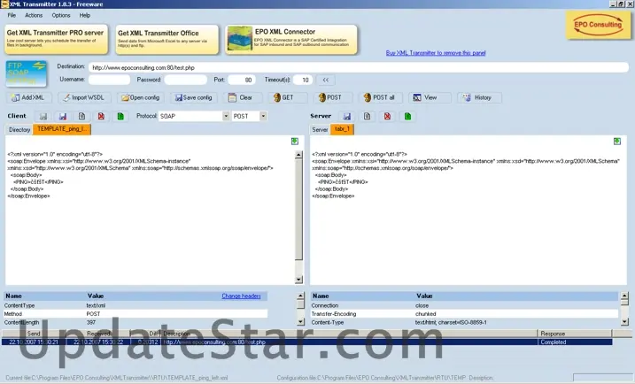Screen dimensions: 635x384
Task: Click Open config button
Action: click(141, 97)
